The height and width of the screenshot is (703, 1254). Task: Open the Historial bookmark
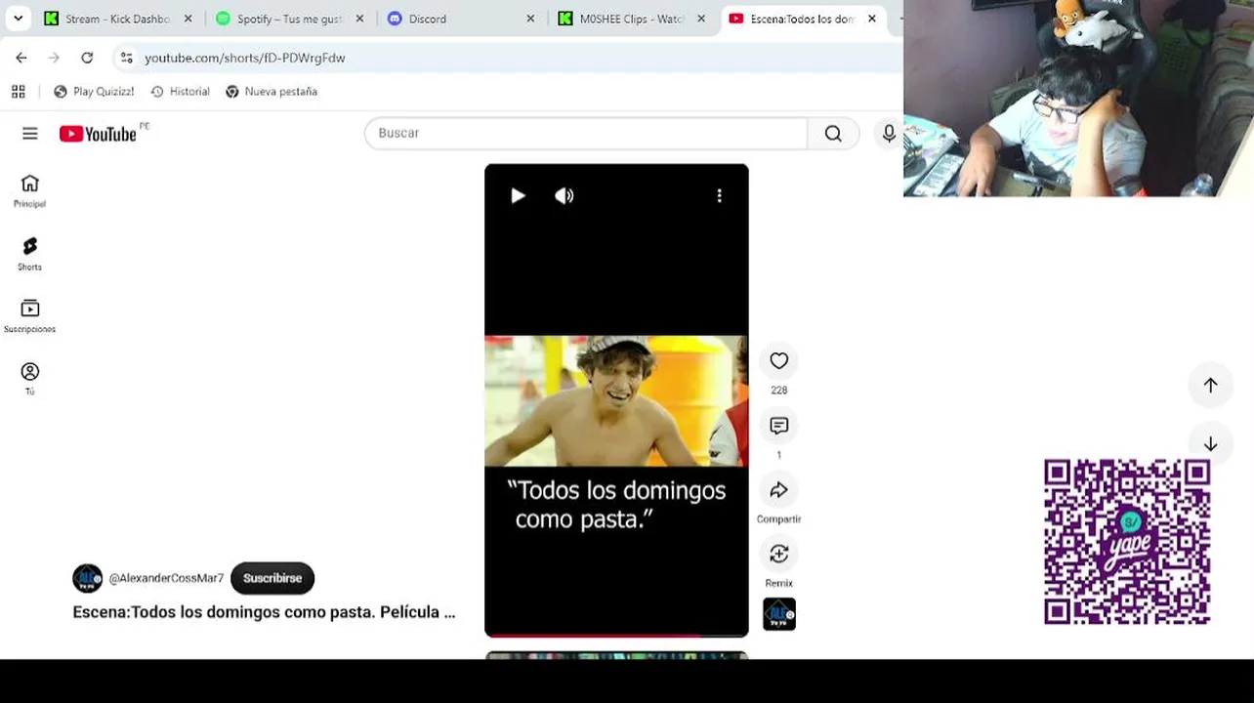181,92
